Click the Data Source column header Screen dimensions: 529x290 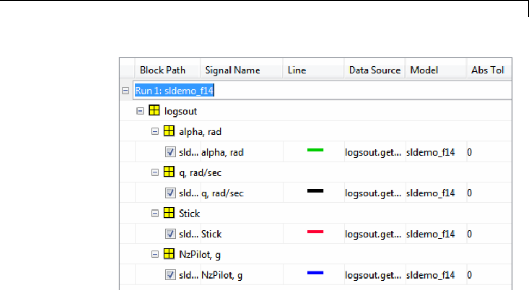pos(375,70)
